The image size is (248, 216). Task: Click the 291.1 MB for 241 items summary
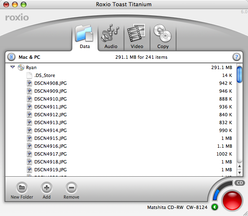(141, 57)
